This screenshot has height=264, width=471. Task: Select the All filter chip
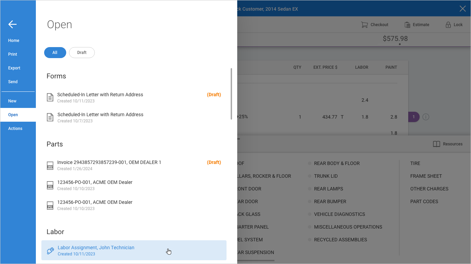55,53
